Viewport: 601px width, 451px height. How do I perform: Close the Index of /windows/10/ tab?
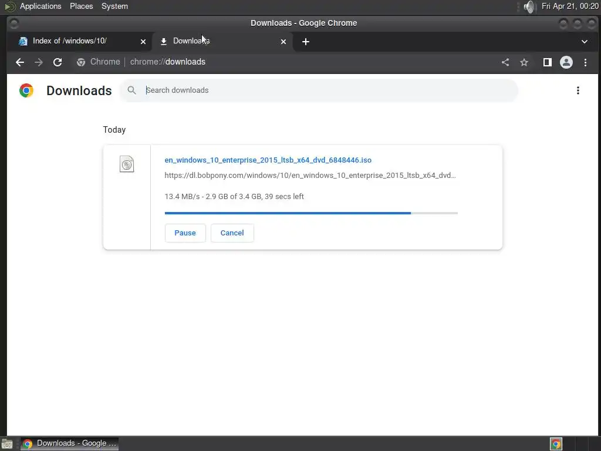point(143,42)
